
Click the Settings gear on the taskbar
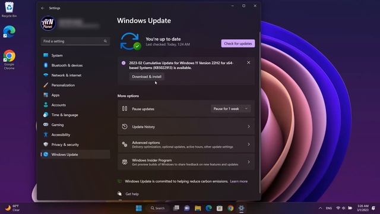(242, 208)
